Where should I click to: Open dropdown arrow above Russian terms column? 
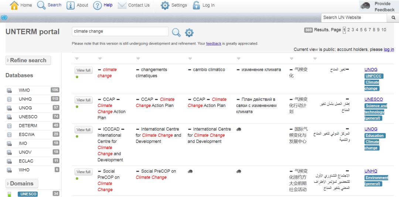click(x=238, y=59)
